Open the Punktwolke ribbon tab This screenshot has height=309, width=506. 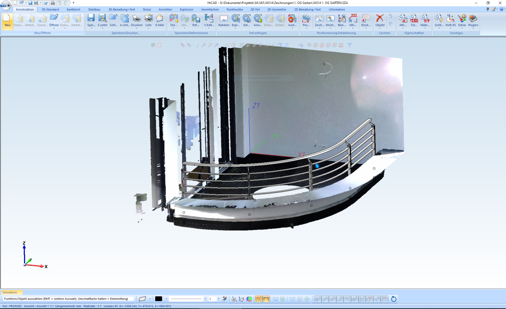pyautogui.click(x=235, y=9)
